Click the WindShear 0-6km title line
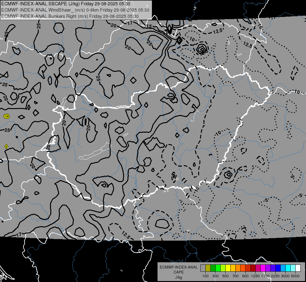This screenshot has width=306, height=282. tap(75, 10)
